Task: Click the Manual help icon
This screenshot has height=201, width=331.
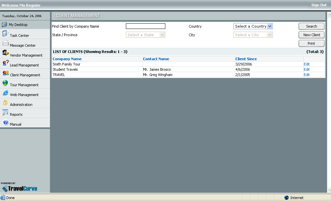Action: 6,122
